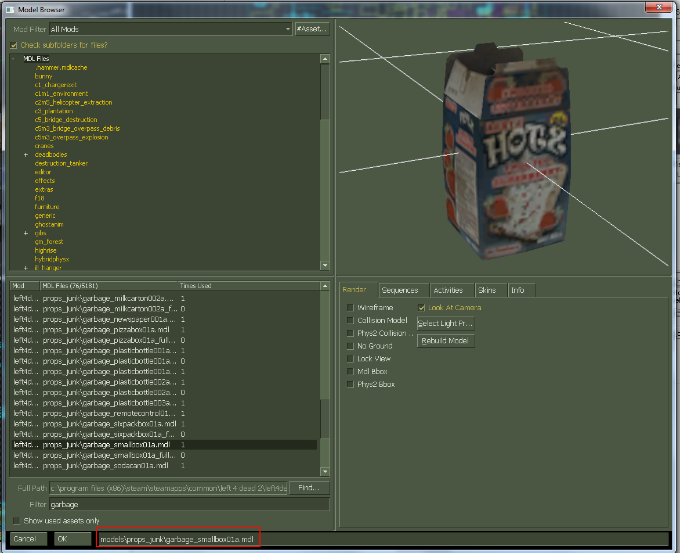
Task: Select the cranes folder
Action: pyautogui.click(x=44, y=146)
